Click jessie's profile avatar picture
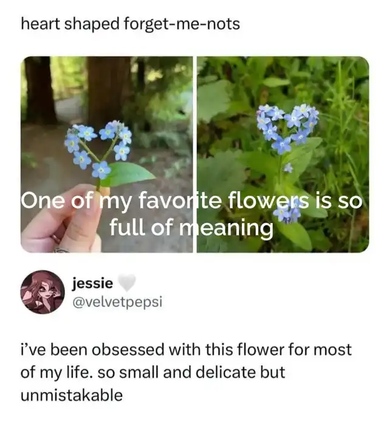 click(43, 292)
